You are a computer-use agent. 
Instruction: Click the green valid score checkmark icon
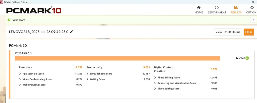point(9,20)
